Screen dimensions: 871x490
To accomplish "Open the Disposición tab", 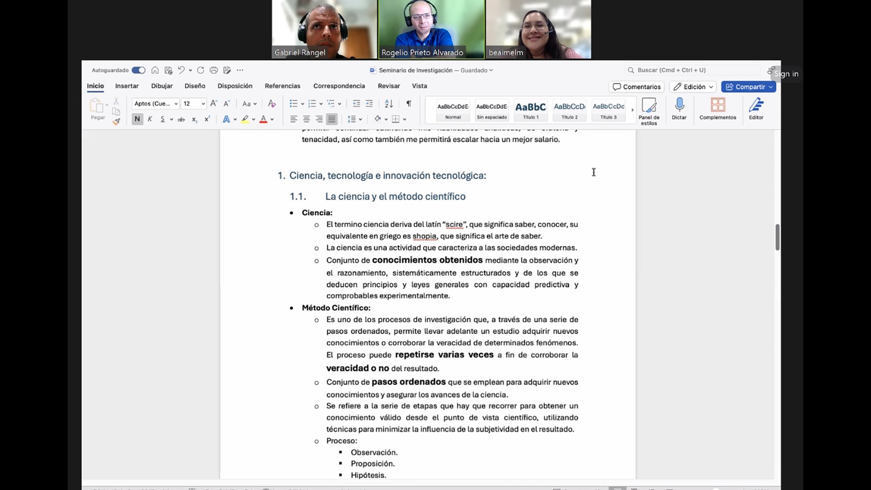I will (235, 86).
